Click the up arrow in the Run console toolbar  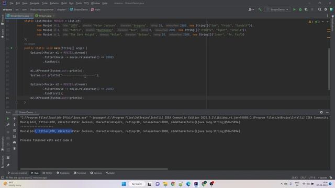pos(15,119)
